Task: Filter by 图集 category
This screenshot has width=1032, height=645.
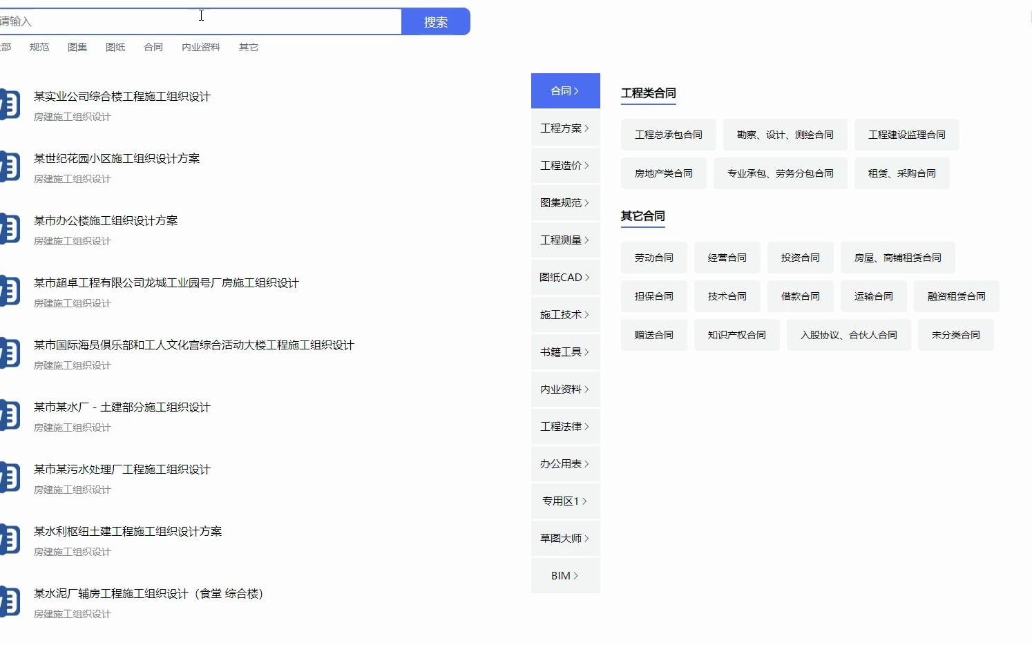Action: 77,47
